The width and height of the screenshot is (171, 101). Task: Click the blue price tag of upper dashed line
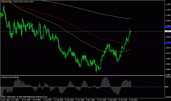click(x=168, y=27)
